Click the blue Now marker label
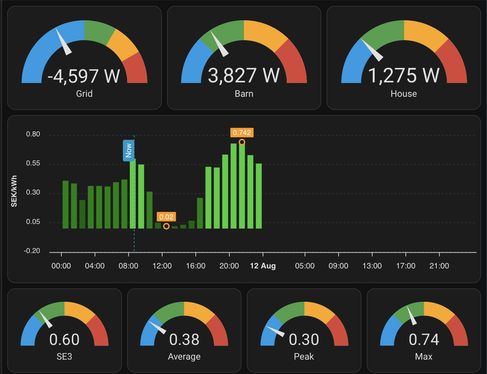The image size is (487, 374). (128, 150)
